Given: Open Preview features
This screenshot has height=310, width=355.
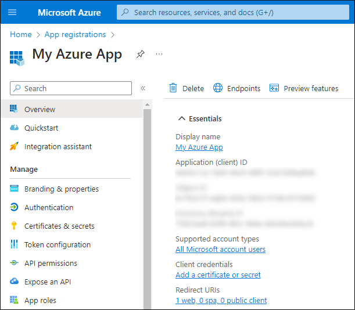Looking at the screenshot, I should coord(304,88).
